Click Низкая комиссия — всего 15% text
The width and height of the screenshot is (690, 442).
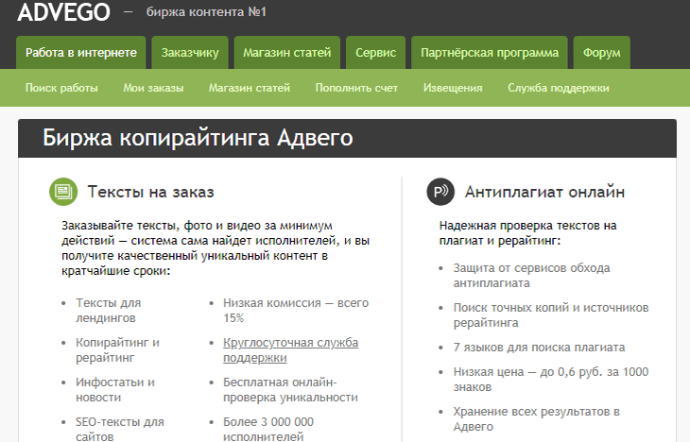coord(296,311)
